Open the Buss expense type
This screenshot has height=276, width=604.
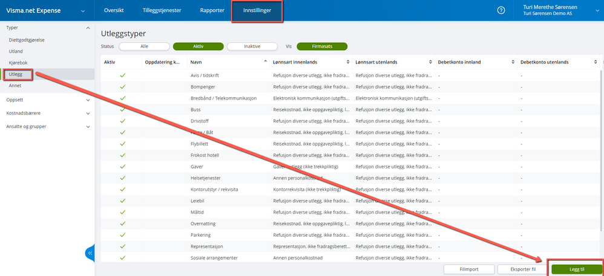tap(195, 109)
